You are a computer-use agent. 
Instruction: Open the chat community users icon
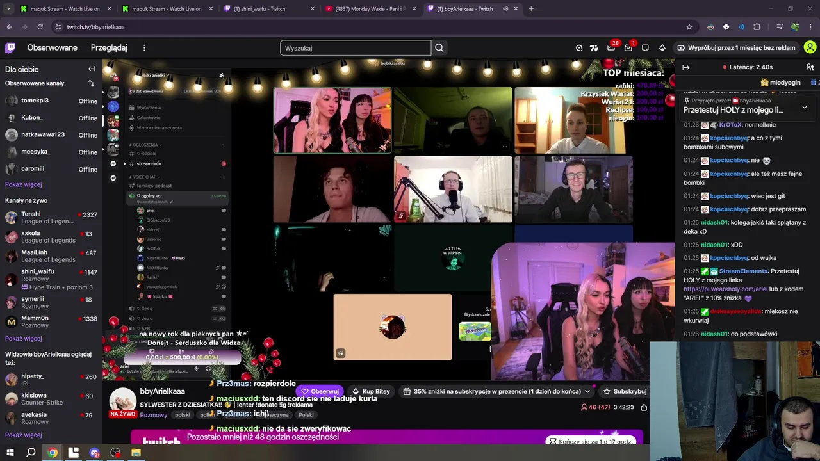[x=810, y=67]
